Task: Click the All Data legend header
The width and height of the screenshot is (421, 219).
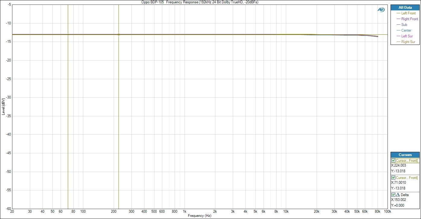Action: coord(405,8)
